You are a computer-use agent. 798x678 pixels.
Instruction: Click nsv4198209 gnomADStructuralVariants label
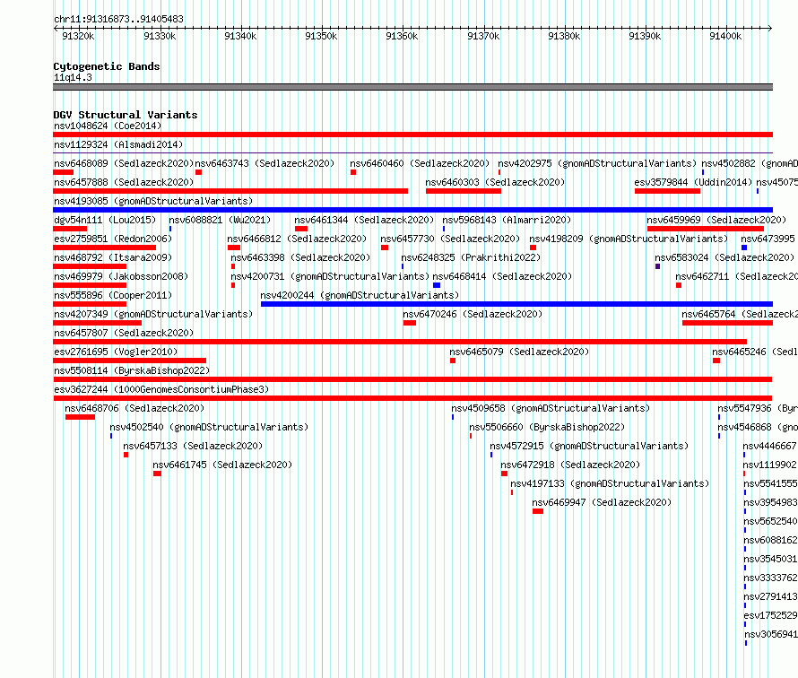(x=629, y=239)
